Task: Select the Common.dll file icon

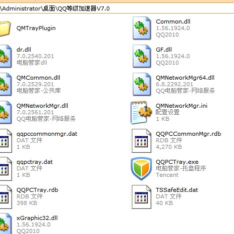Action: click(x=142, y=28)
